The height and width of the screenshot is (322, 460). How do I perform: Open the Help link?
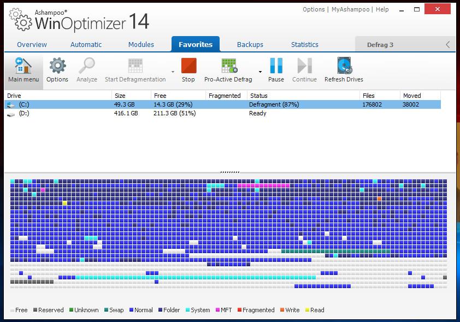click(x=382, y=9)
